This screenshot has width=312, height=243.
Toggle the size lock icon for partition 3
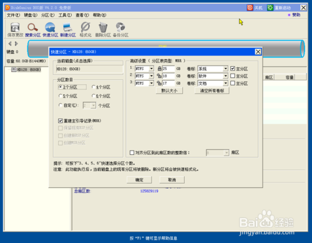pos(159,83)
